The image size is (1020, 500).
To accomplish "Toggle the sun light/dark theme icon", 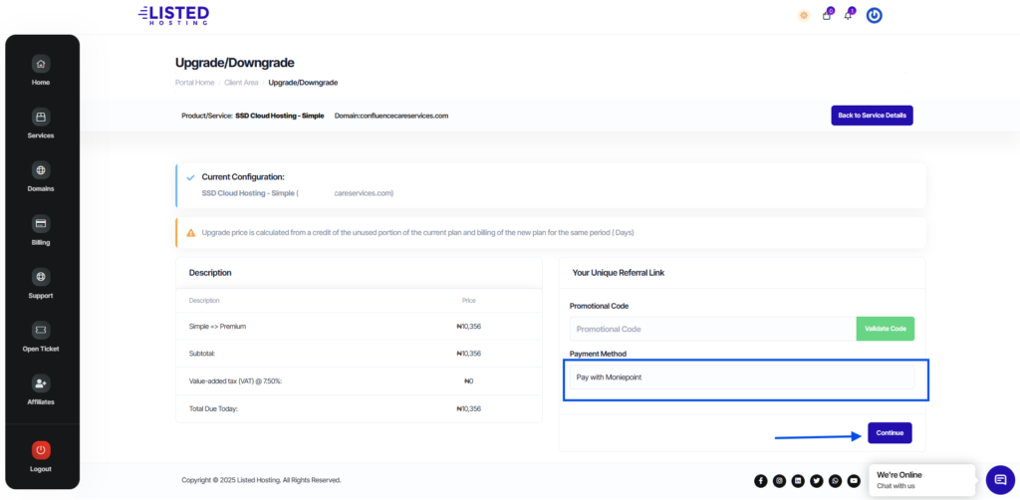I will click(x=804, y=15).
